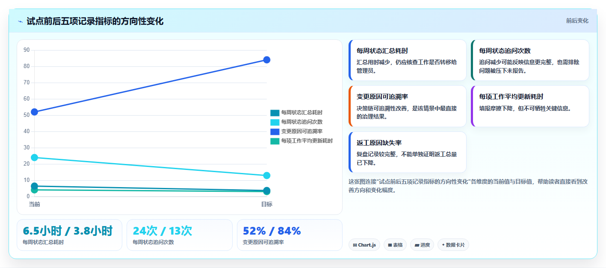Toggle 变更原因可追溯率 legend color swatch
Screen dimensions: 606x268
(x=275, y=131)
